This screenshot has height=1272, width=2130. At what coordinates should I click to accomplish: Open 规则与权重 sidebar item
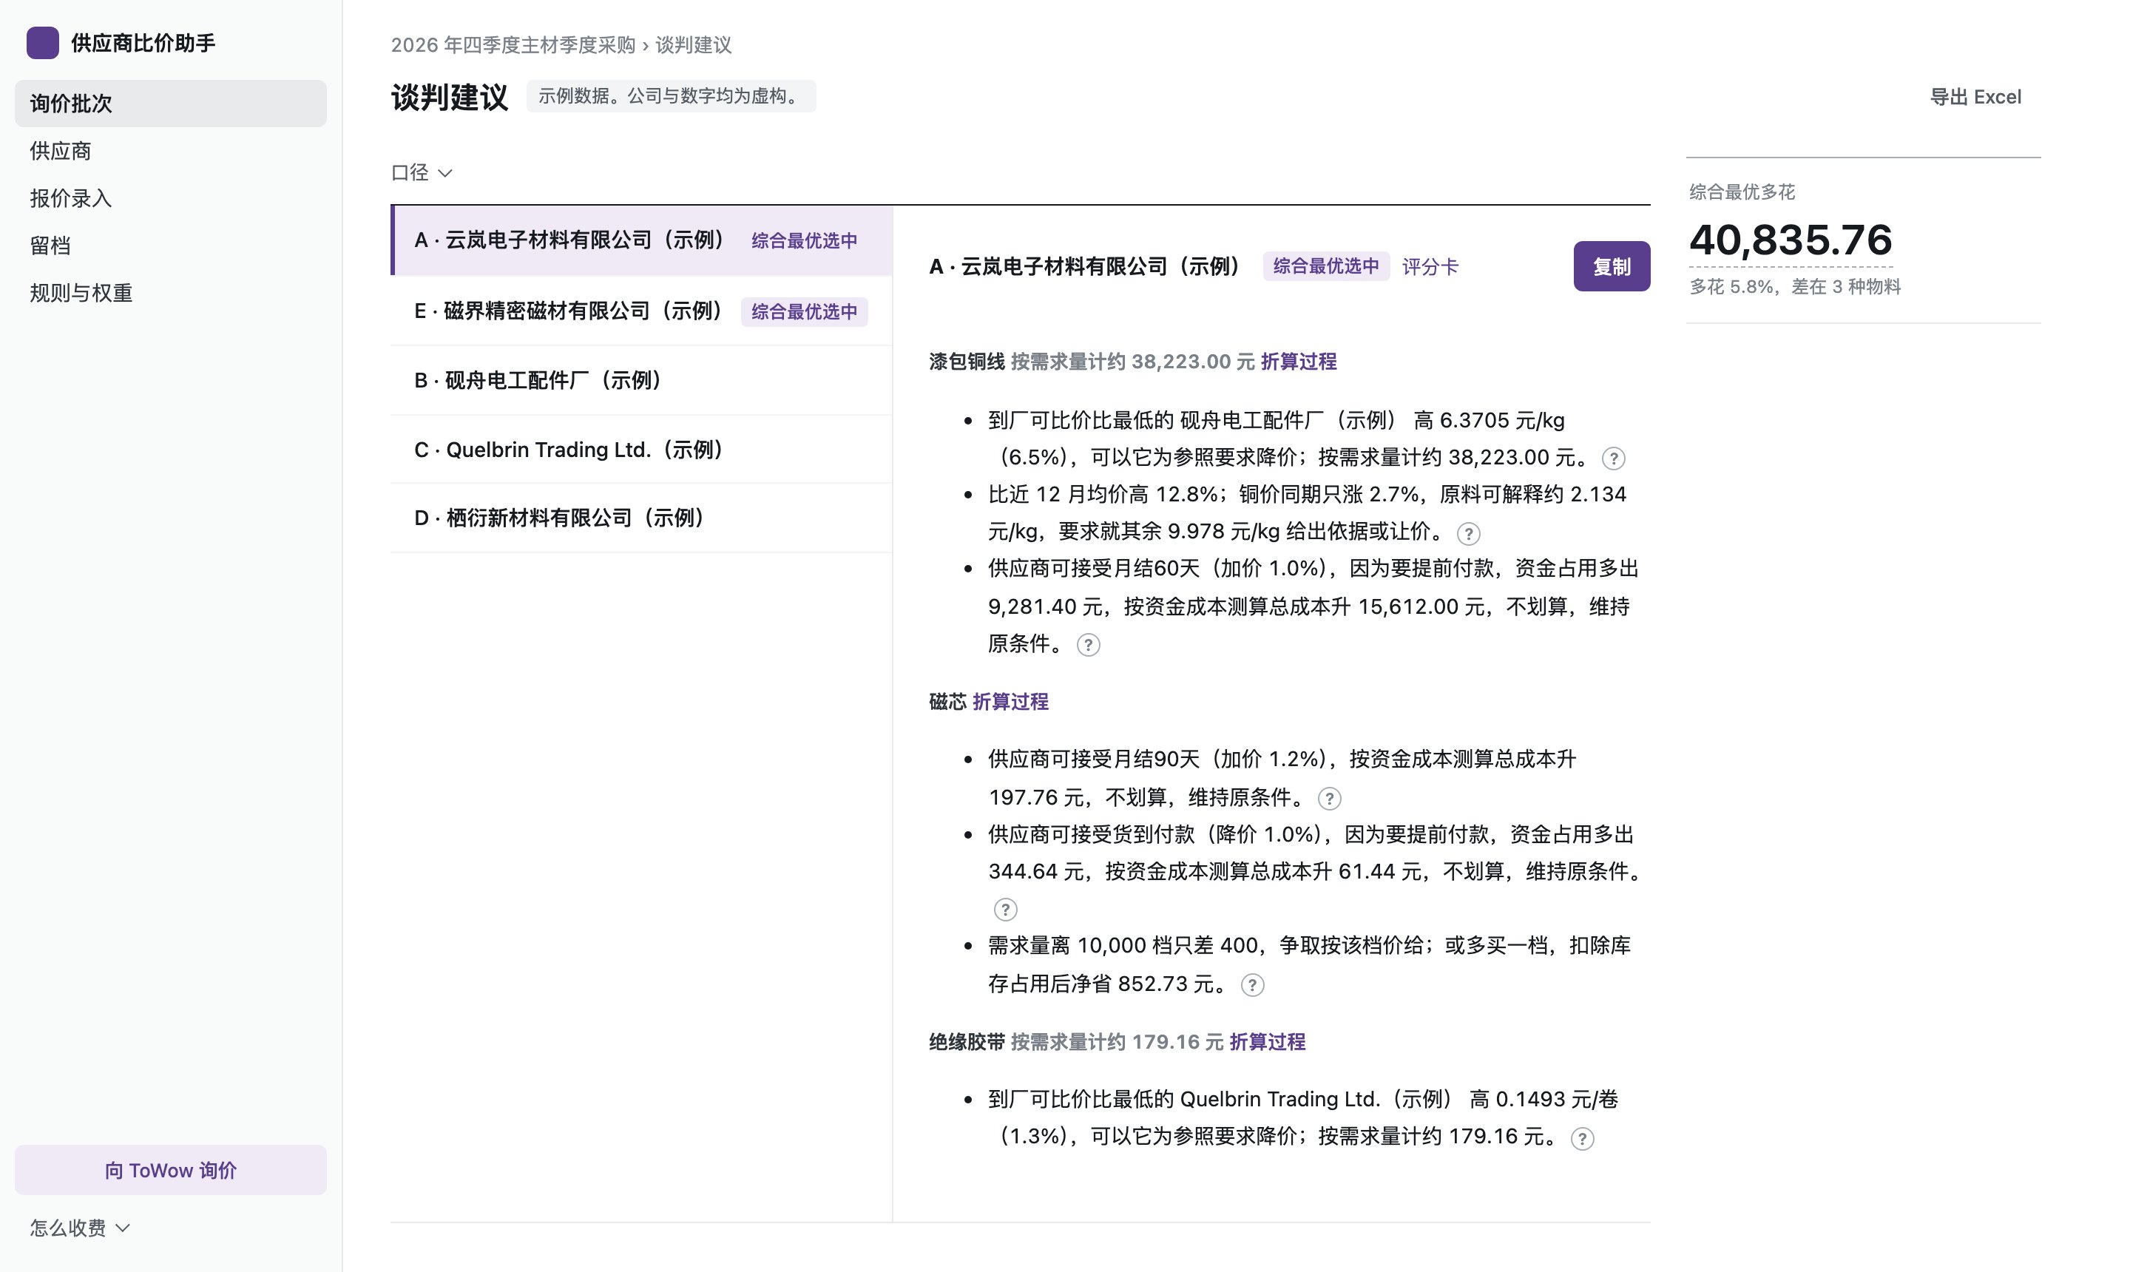point(171,293)
